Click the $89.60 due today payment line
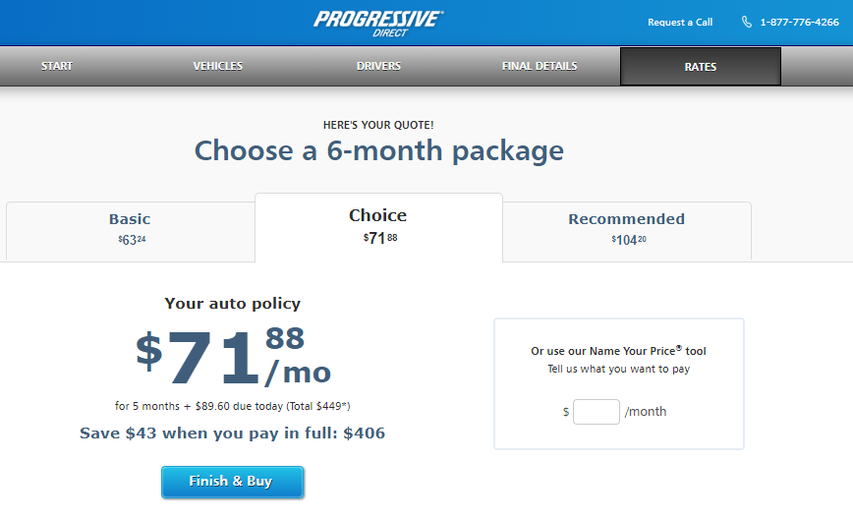This screenshot has height=520, width=853. 232,405
